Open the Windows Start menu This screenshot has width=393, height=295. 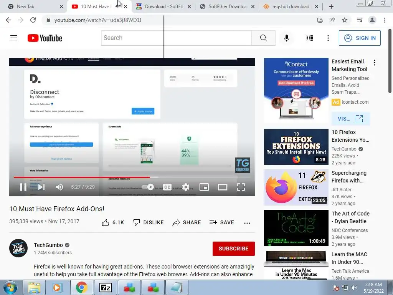tap(10, 287)
